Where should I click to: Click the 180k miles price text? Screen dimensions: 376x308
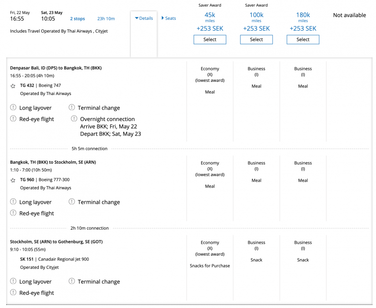tap(303, 15)
